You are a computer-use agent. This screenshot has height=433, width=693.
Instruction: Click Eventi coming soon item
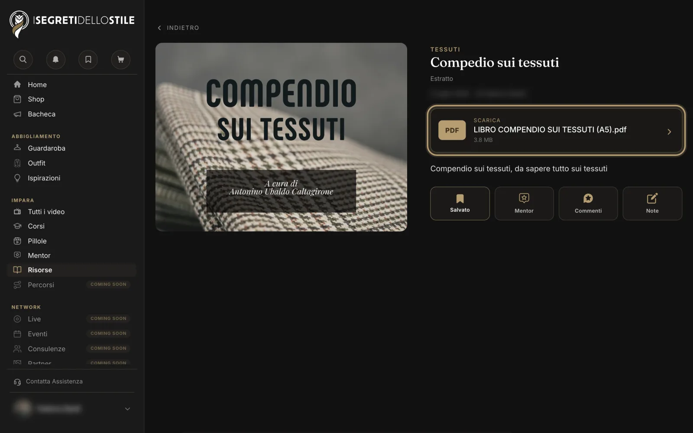(72, 334)
